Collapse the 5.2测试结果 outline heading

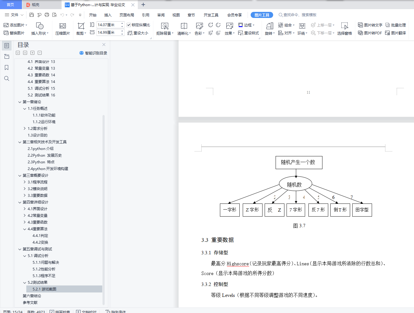tap(25, 283)
